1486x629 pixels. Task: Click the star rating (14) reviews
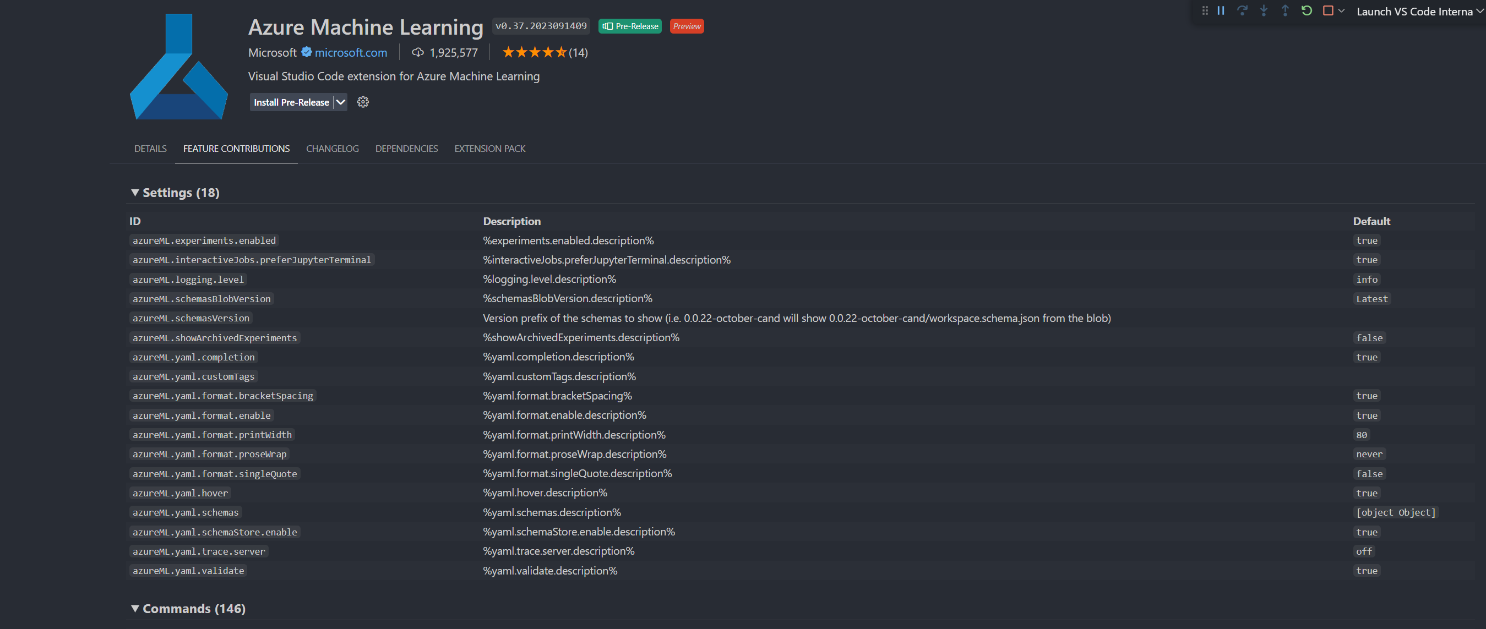coord(545,52)
